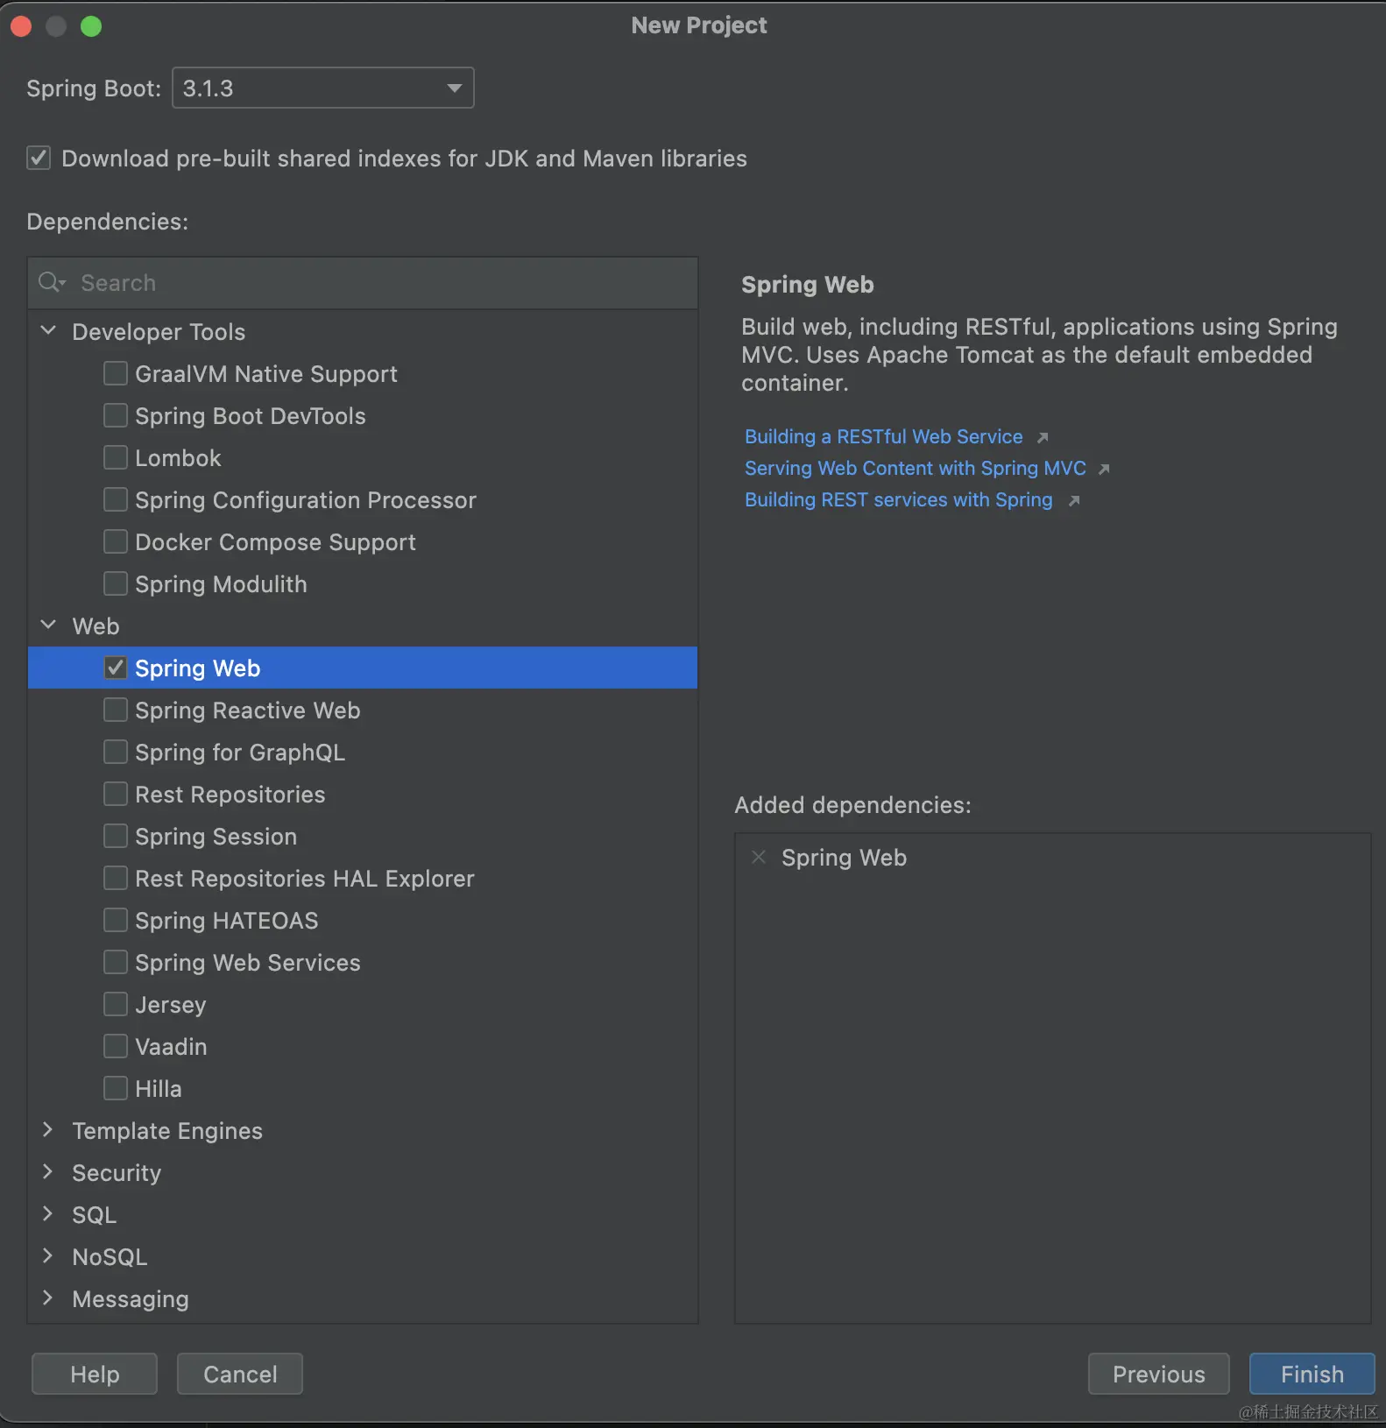1386x1428 pixels.
Task: Collapse the Developer Tools group
Action: coord(49,331)
